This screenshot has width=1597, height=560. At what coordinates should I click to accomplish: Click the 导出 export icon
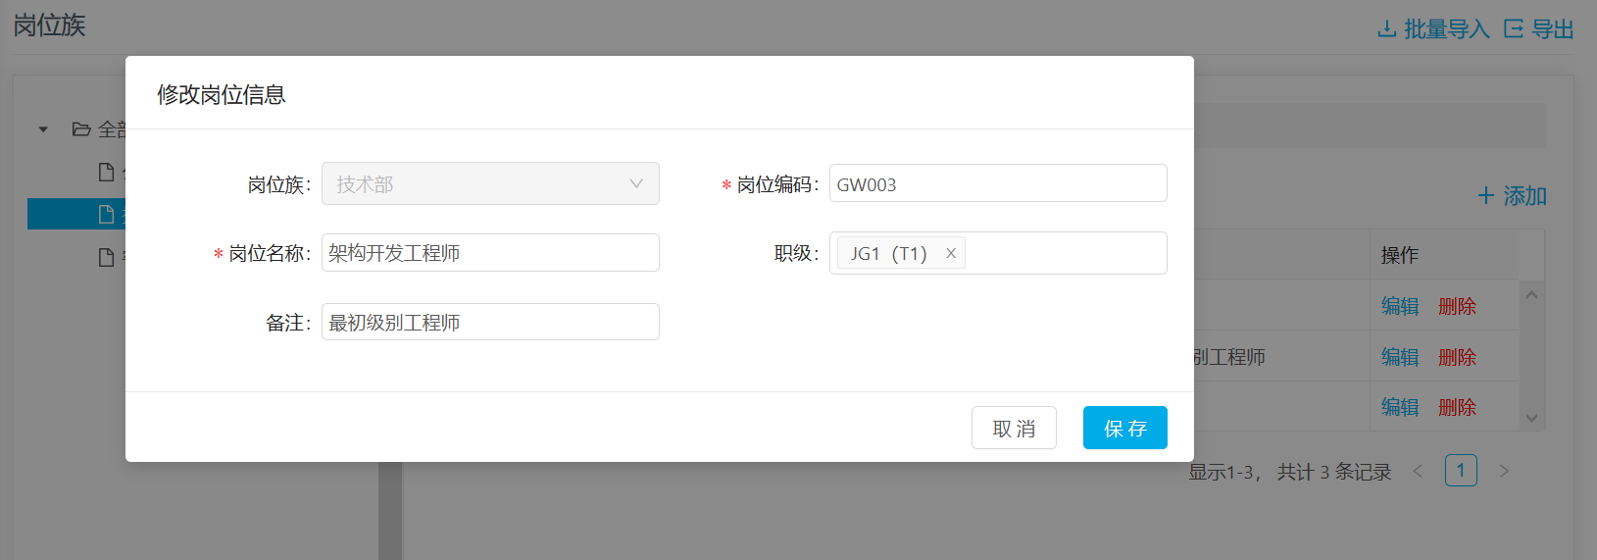pos(1514,29)
